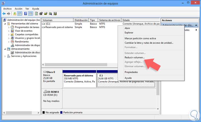Sort by the Estado column header
The width and height of the screenshot is (201, 122).
pos(140,20)
